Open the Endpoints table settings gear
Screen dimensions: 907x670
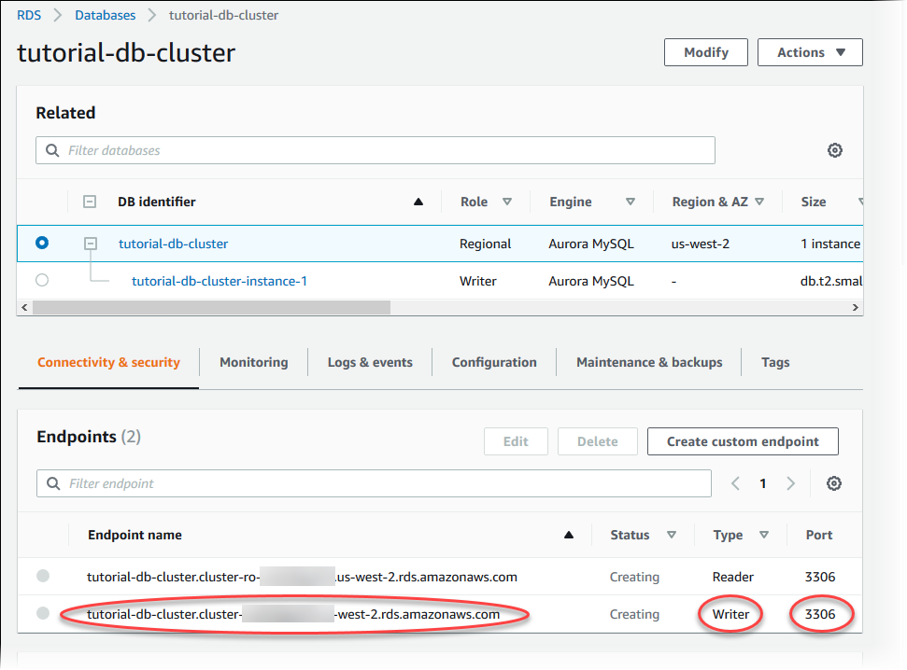click(834, 483)
